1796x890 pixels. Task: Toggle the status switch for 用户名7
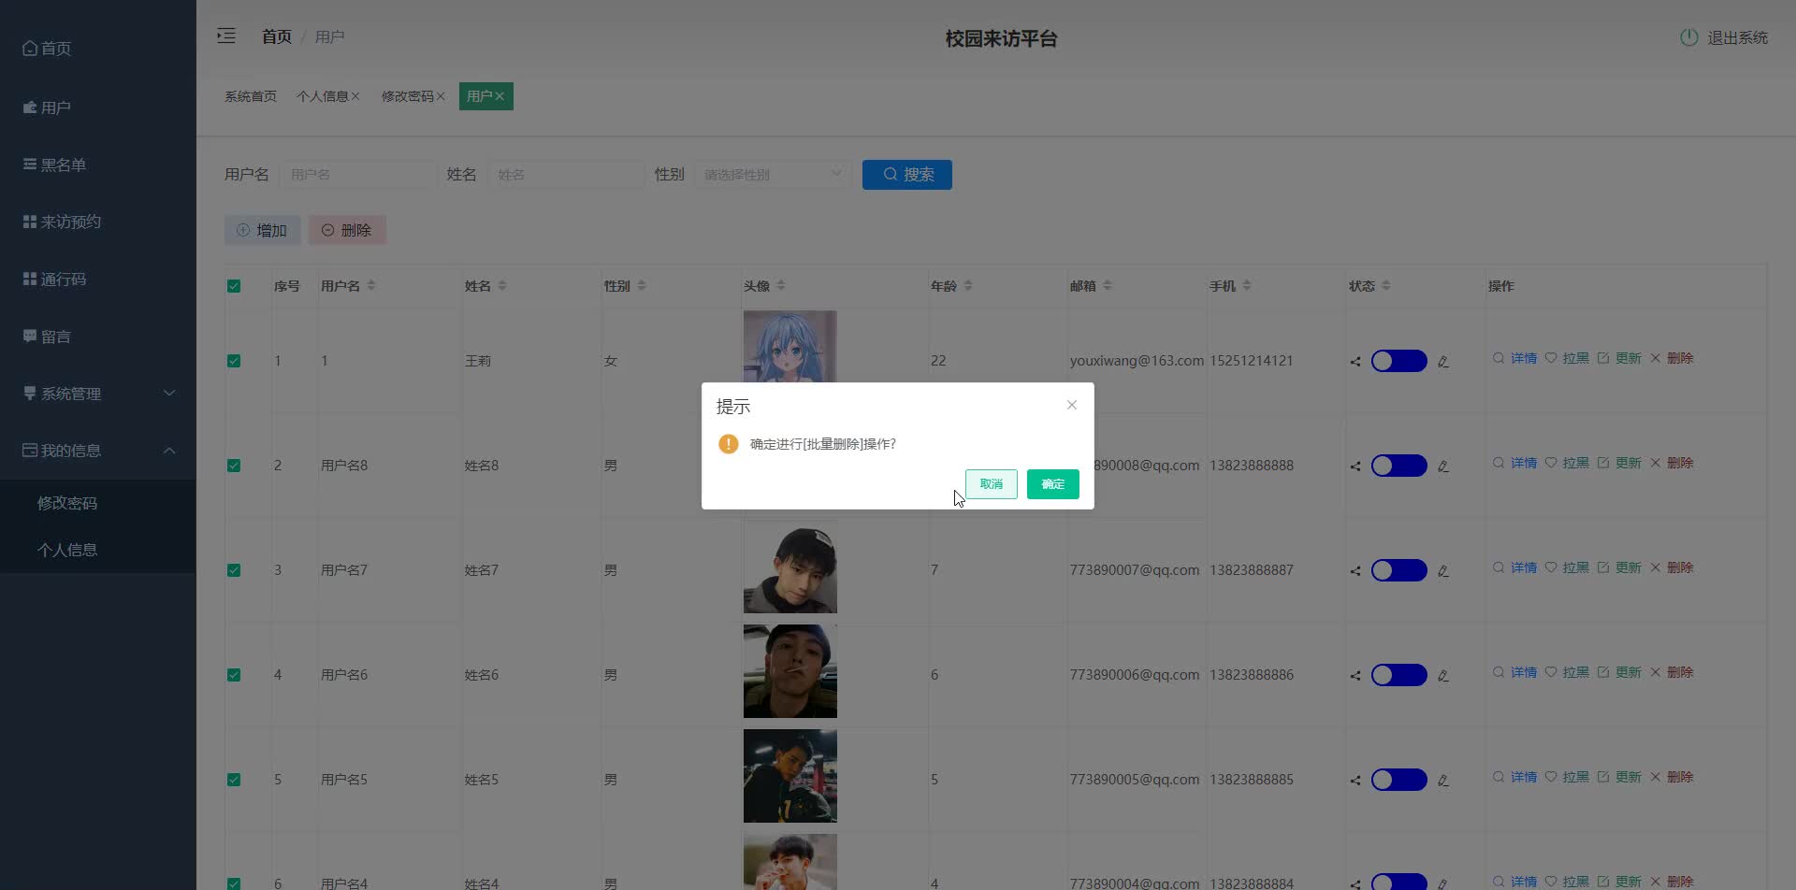1398,570
